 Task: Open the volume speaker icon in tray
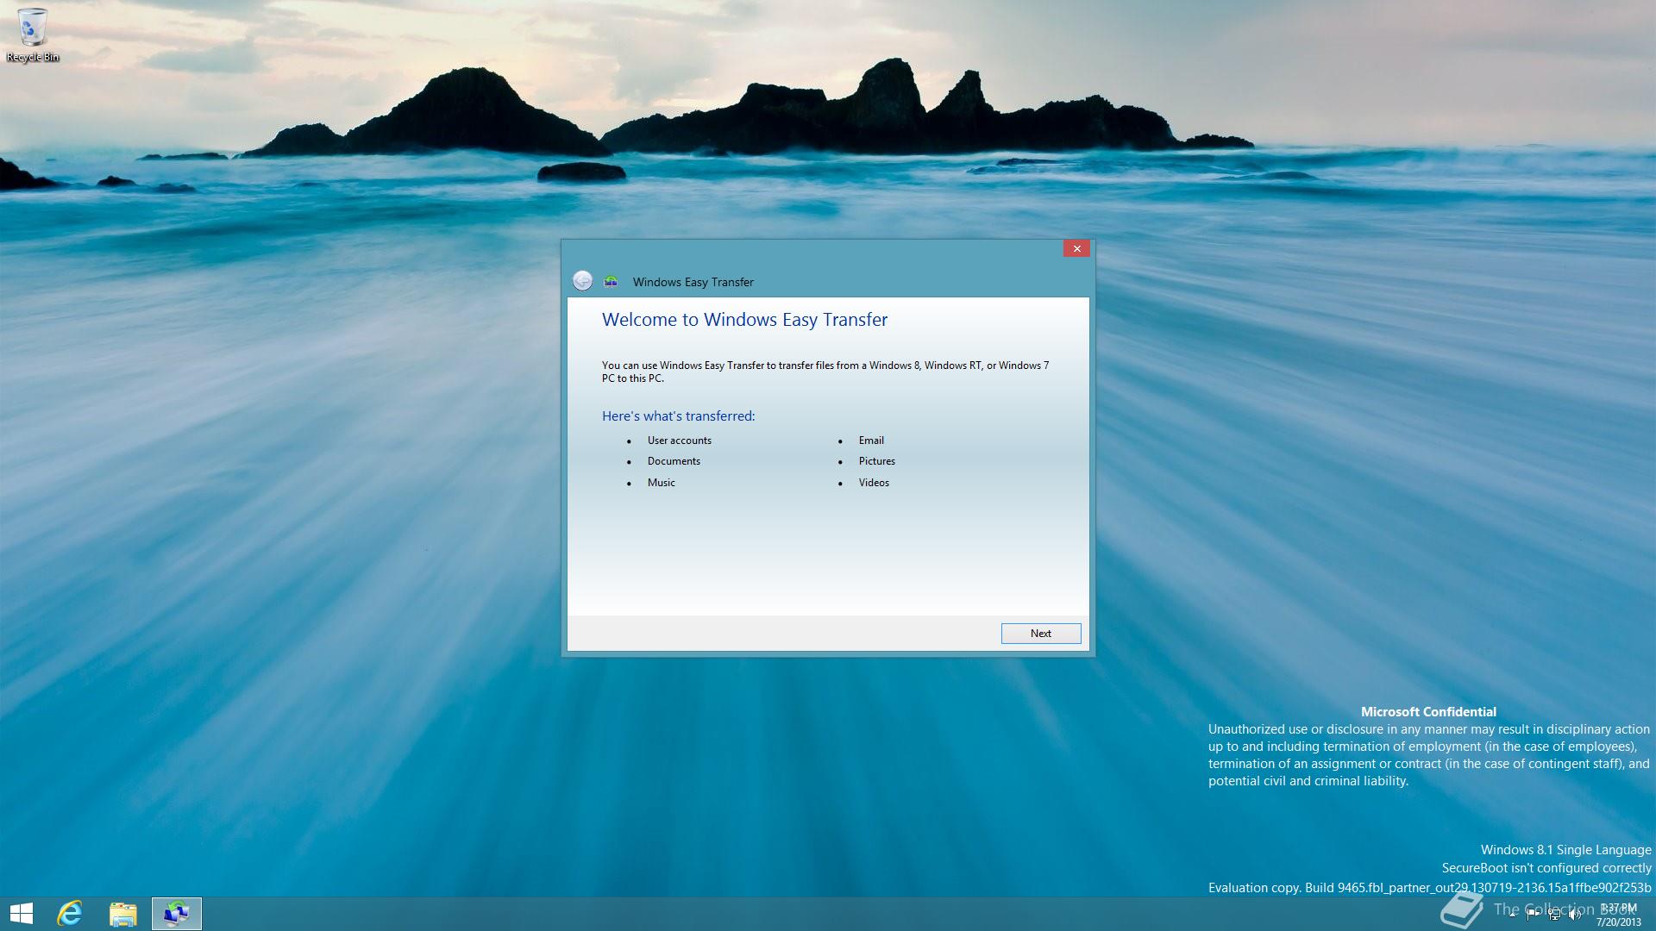[x=1574, y=915]
